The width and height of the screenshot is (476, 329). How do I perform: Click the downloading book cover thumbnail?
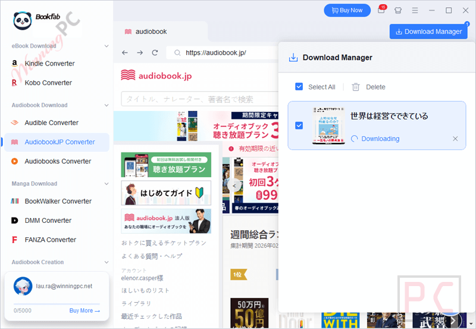[x=328, y=126]
